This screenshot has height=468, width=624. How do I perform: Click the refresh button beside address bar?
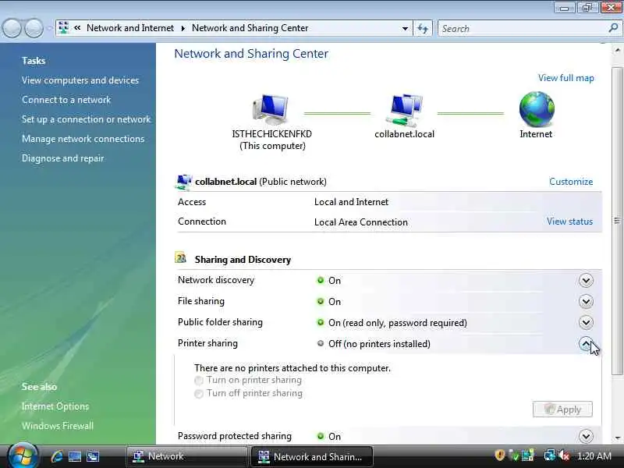point(423,28)
